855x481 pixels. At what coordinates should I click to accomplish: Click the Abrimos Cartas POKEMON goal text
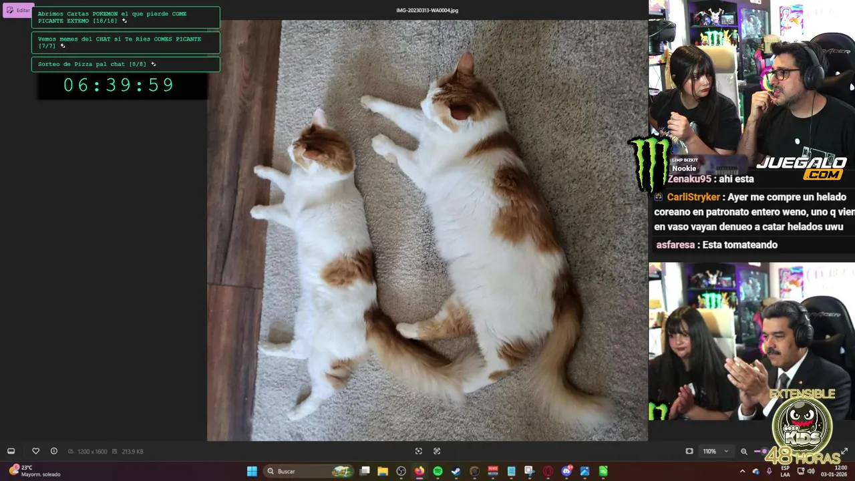pyautogui.click(x=112, y=17)
